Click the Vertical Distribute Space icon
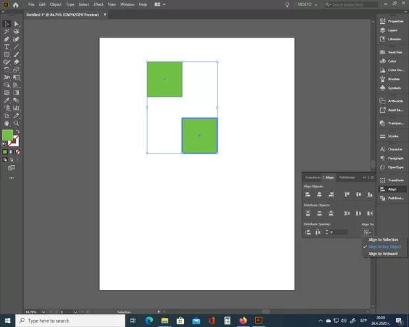 click(x=308, y=231)
